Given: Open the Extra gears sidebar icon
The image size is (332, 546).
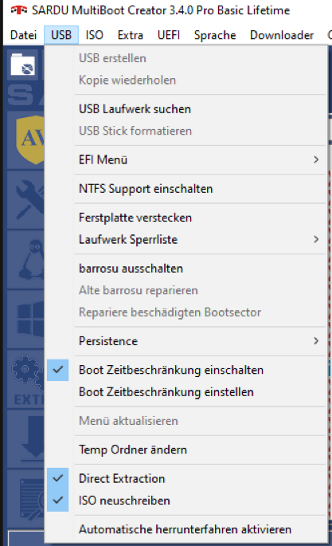Looking at the screenshot, I should click(28, 372).
